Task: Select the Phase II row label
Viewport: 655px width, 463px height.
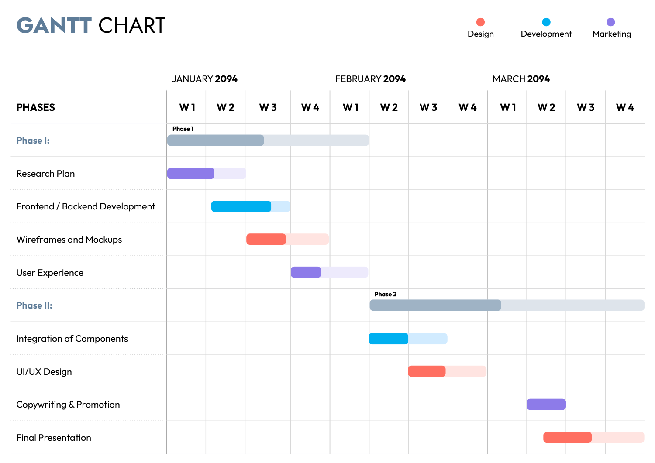Action: 34,305
